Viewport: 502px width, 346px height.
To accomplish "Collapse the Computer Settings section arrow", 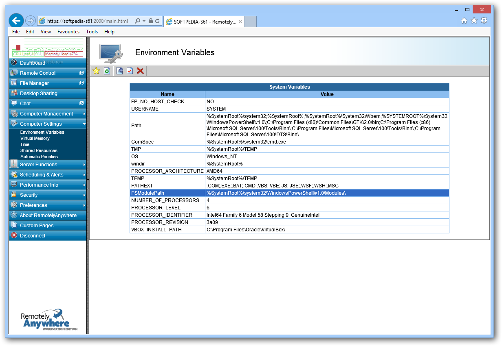I will (84, 124).
